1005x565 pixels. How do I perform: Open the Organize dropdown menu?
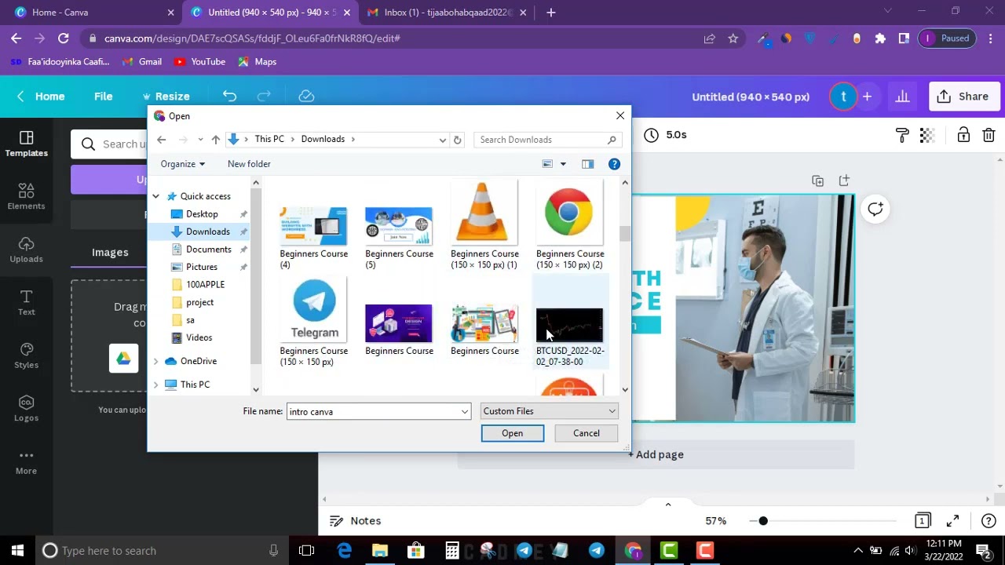(182, 164)
